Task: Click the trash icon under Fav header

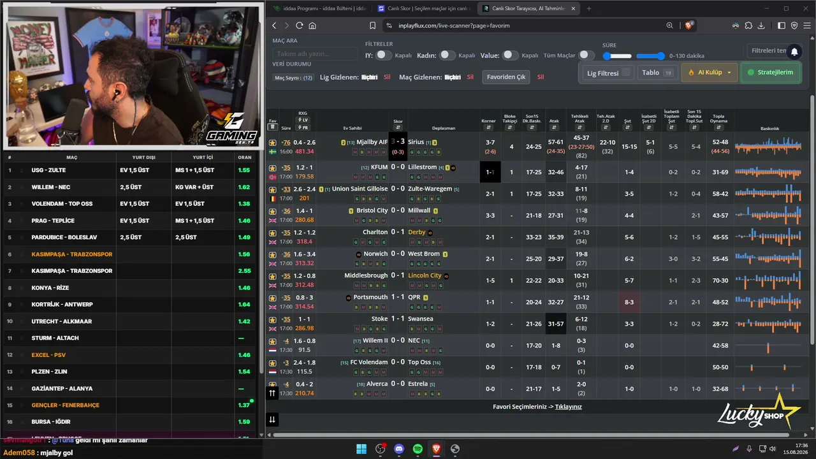Action: (273, 126)
